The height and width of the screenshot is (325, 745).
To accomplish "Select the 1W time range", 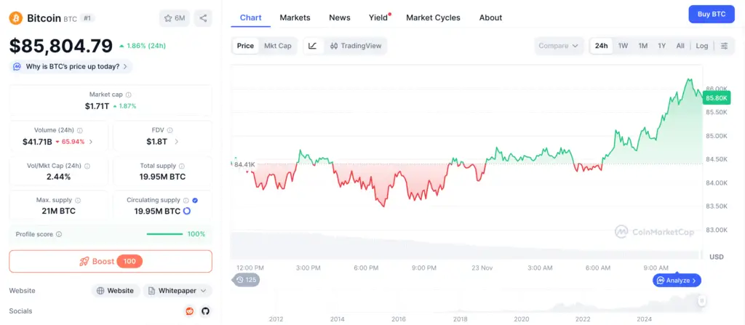I will (x=623, y=46).
